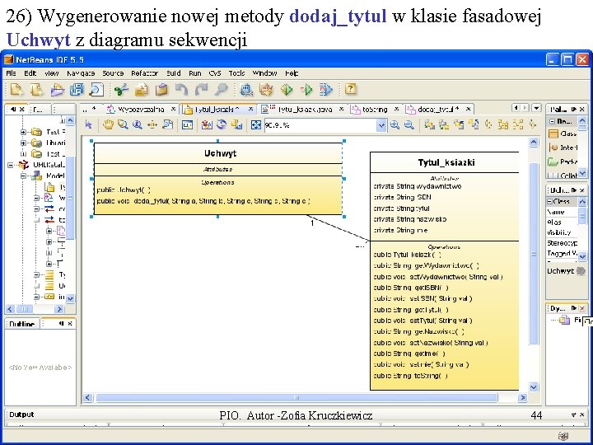Switch to the toString tab
The width and height of the screenshot is (593, 445).
375,110
